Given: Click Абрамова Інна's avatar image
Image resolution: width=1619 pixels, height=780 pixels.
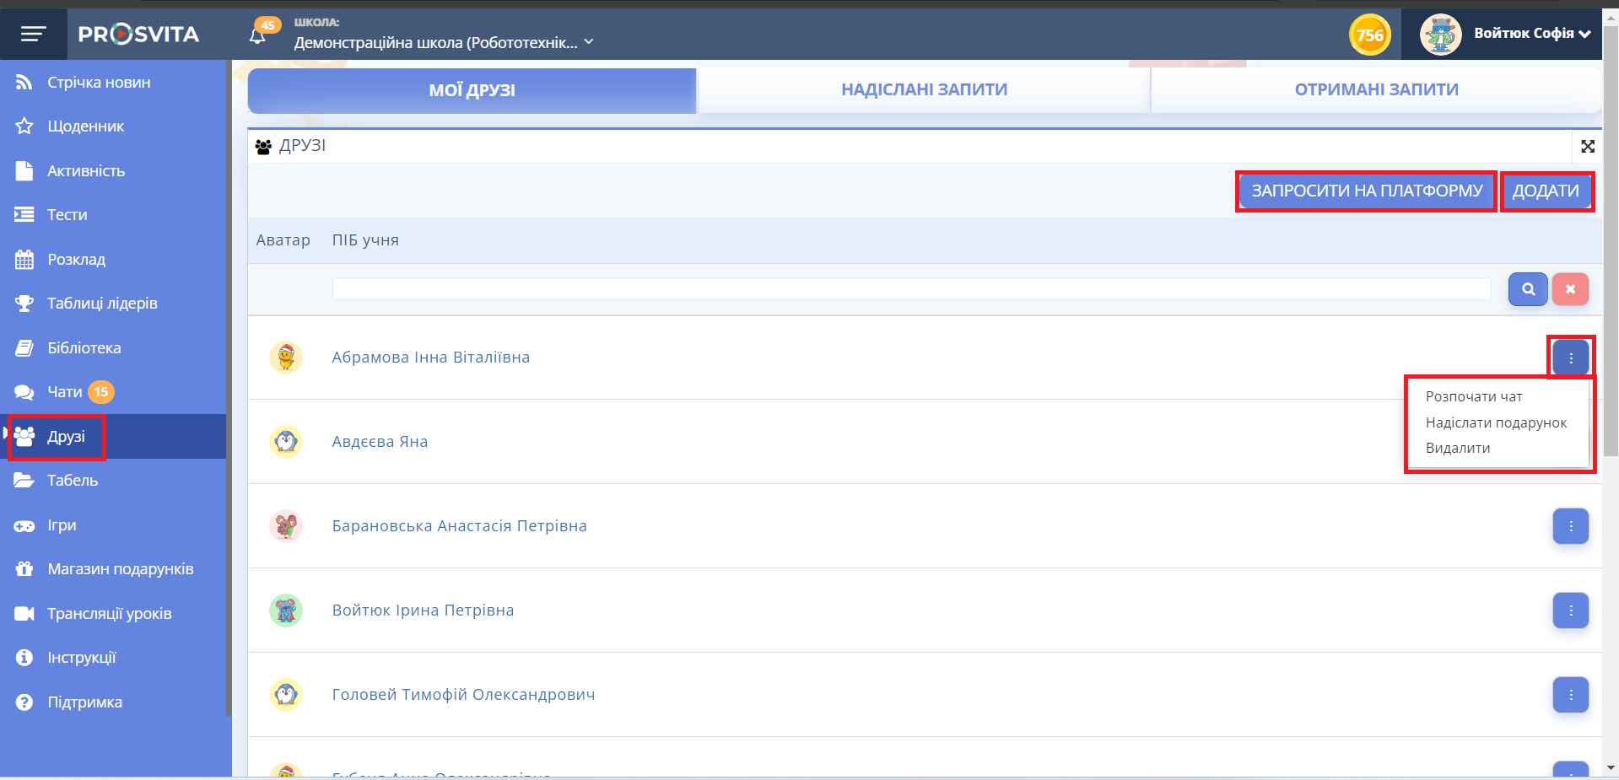Looking at the screenshot, I should [x=286, y=358].
